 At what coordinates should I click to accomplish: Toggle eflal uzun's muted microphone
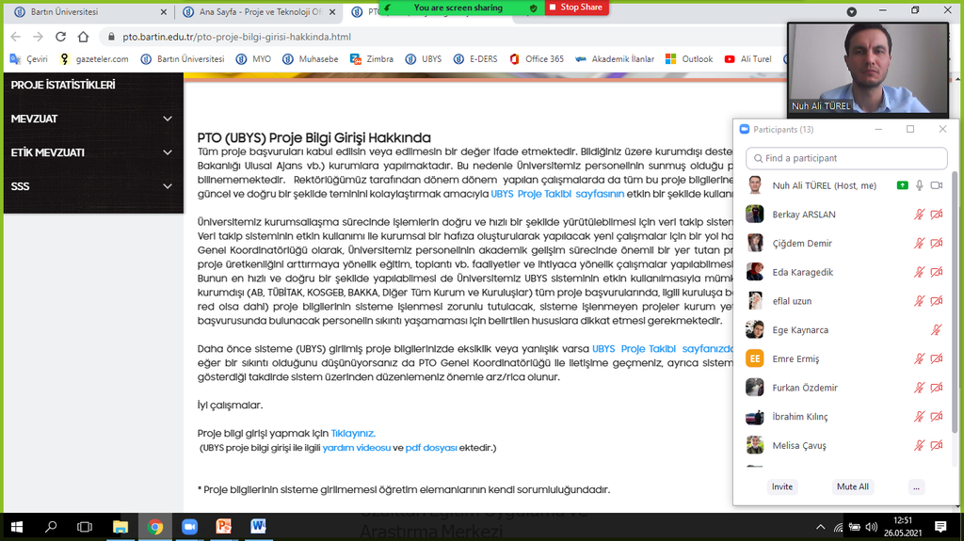pyautogui.click(x=919, y=301)
